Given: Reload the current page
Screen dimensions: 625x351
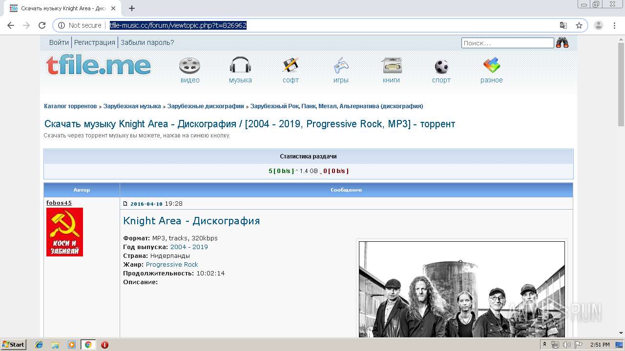Looking at the screenshot, I should (x=42, y=25).
